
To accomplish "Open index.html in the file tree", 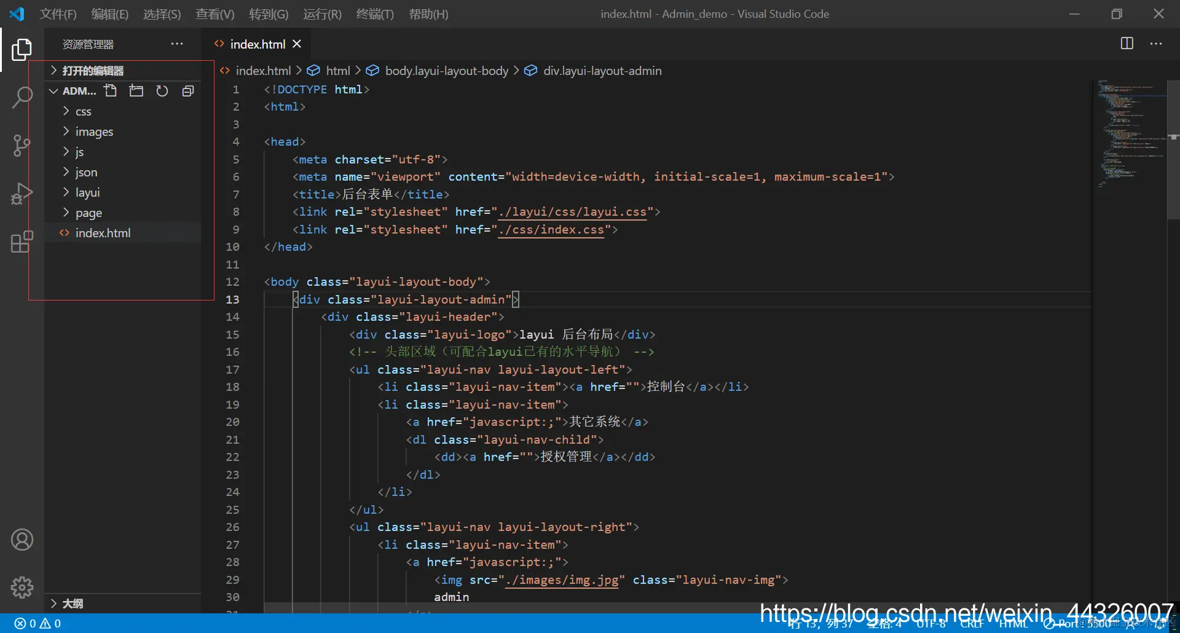I will click(x=103, y=233).
